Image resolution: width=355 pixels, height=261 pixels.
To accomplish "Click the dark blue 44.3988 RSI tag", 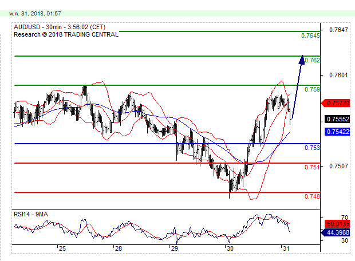I will coord(336,232).
